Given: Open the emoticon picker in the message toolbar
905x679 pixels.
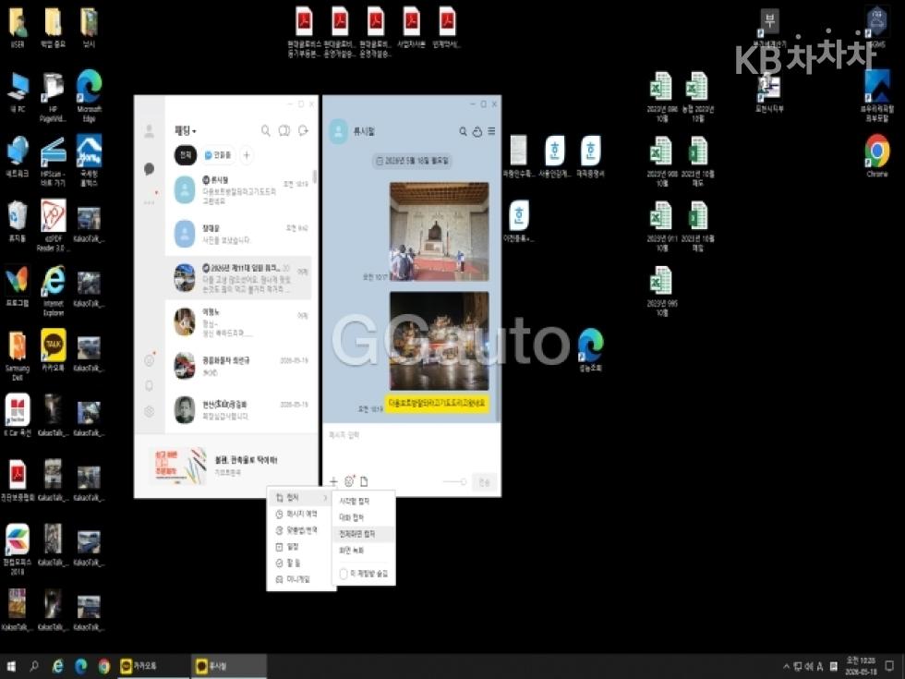Looking at the screenshot, I should [349, 481].
